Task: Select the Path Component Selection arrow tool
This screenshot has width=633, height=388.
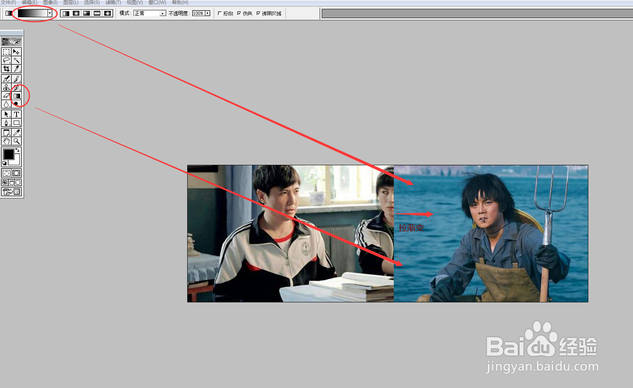Action: click(x=6, y=114)
